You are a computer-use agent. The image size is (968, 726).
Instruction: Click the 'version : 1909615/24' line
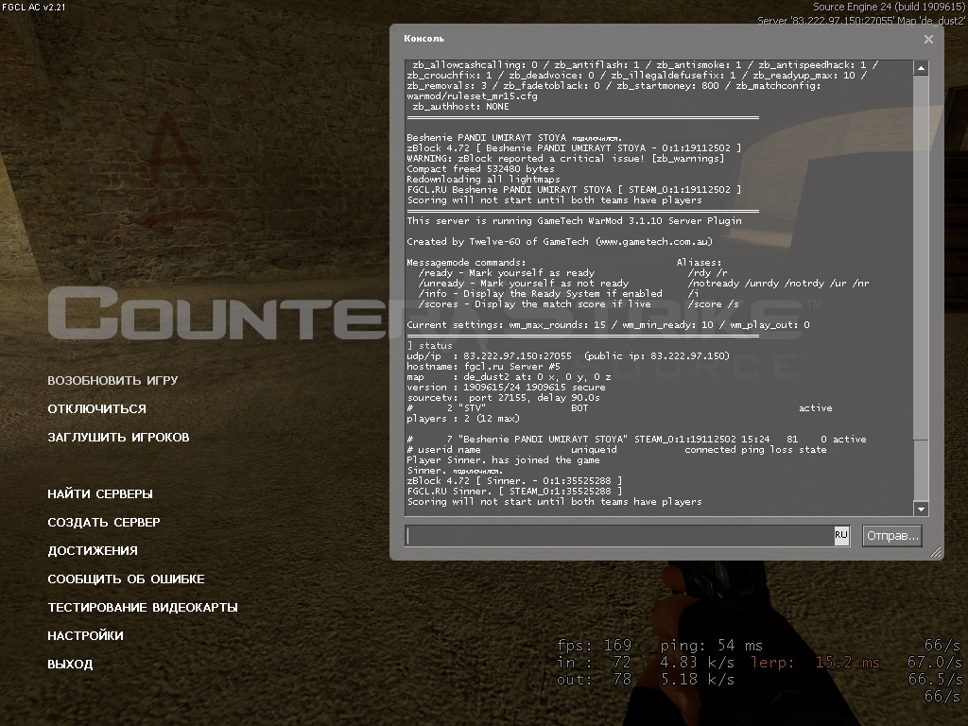point(507,387)
